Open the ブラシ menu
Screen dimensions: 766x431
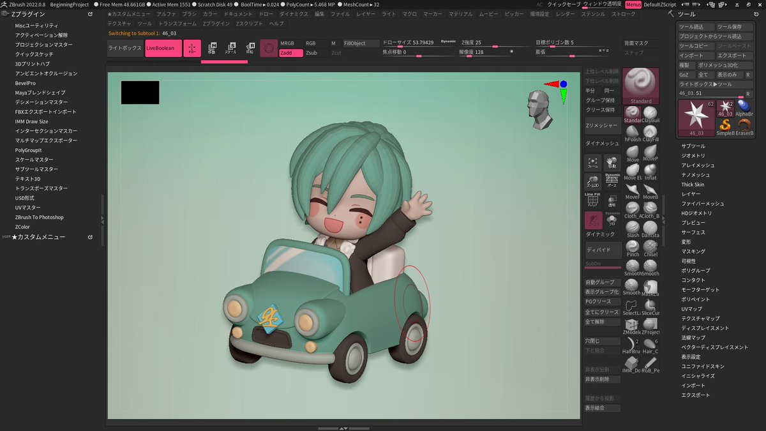[190, 13]
